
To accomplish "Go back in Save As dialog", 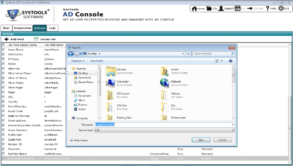I will [x=71, y=54].
